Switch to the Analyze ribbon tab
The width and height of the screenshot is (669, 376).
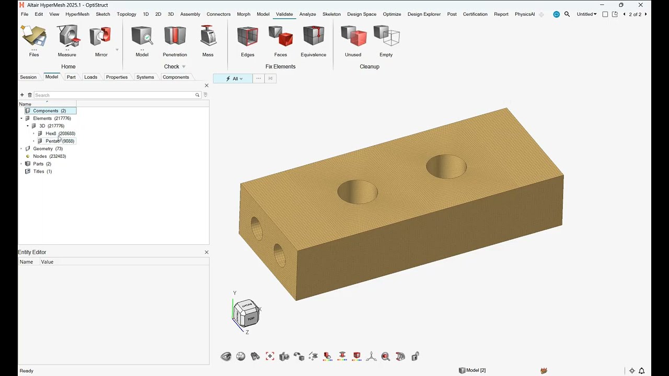308,14
